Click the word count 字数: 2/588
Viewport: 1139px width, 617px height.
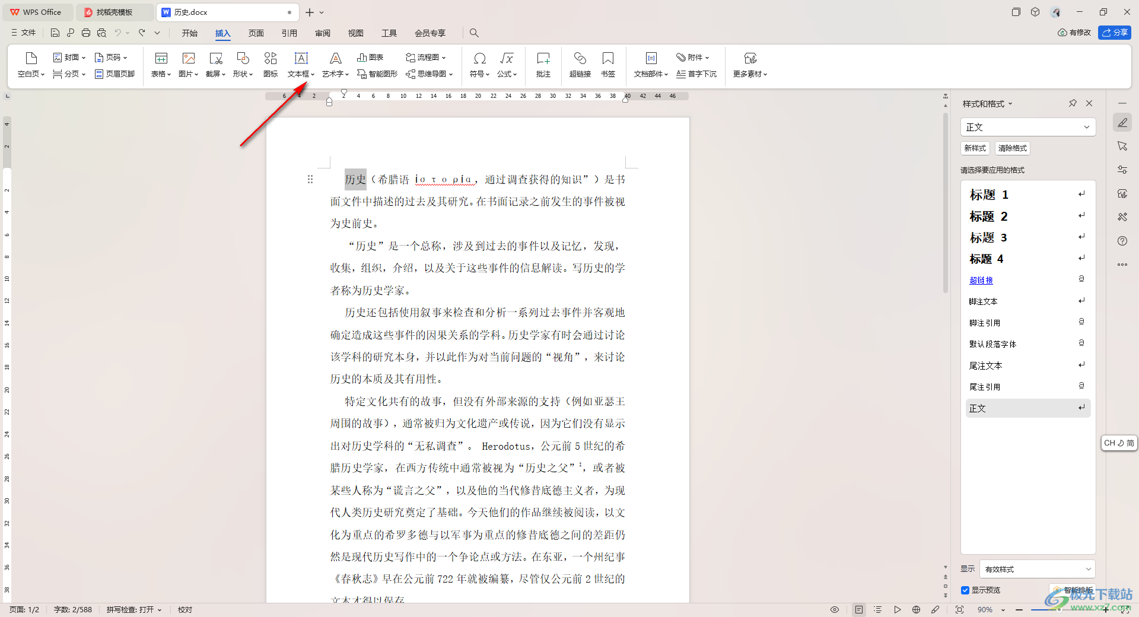(x=73, y=609)
